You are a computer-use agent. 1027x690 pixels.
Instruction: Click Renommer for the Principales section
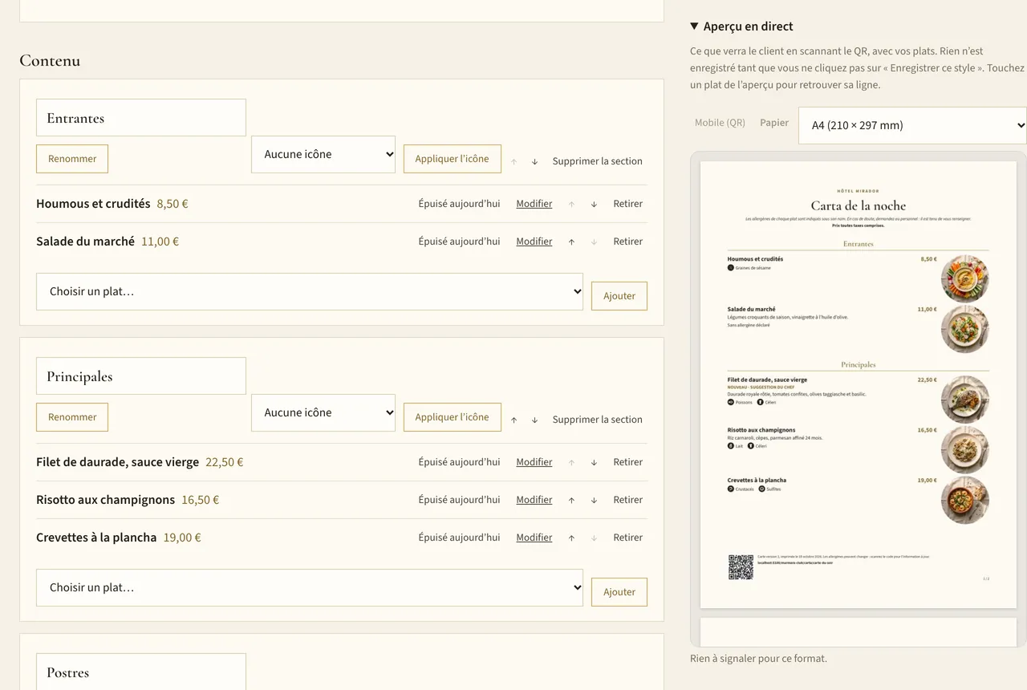[x=72, y=417]
